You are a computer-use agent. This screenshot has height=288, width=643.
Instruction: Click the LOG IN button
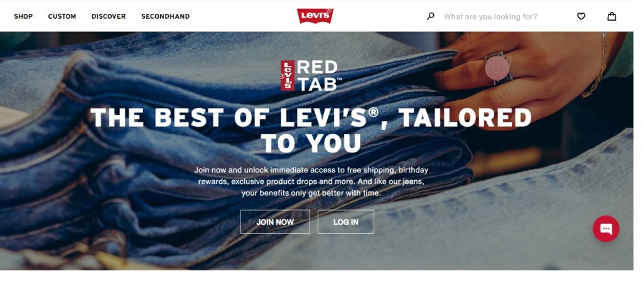coord(346,221)
